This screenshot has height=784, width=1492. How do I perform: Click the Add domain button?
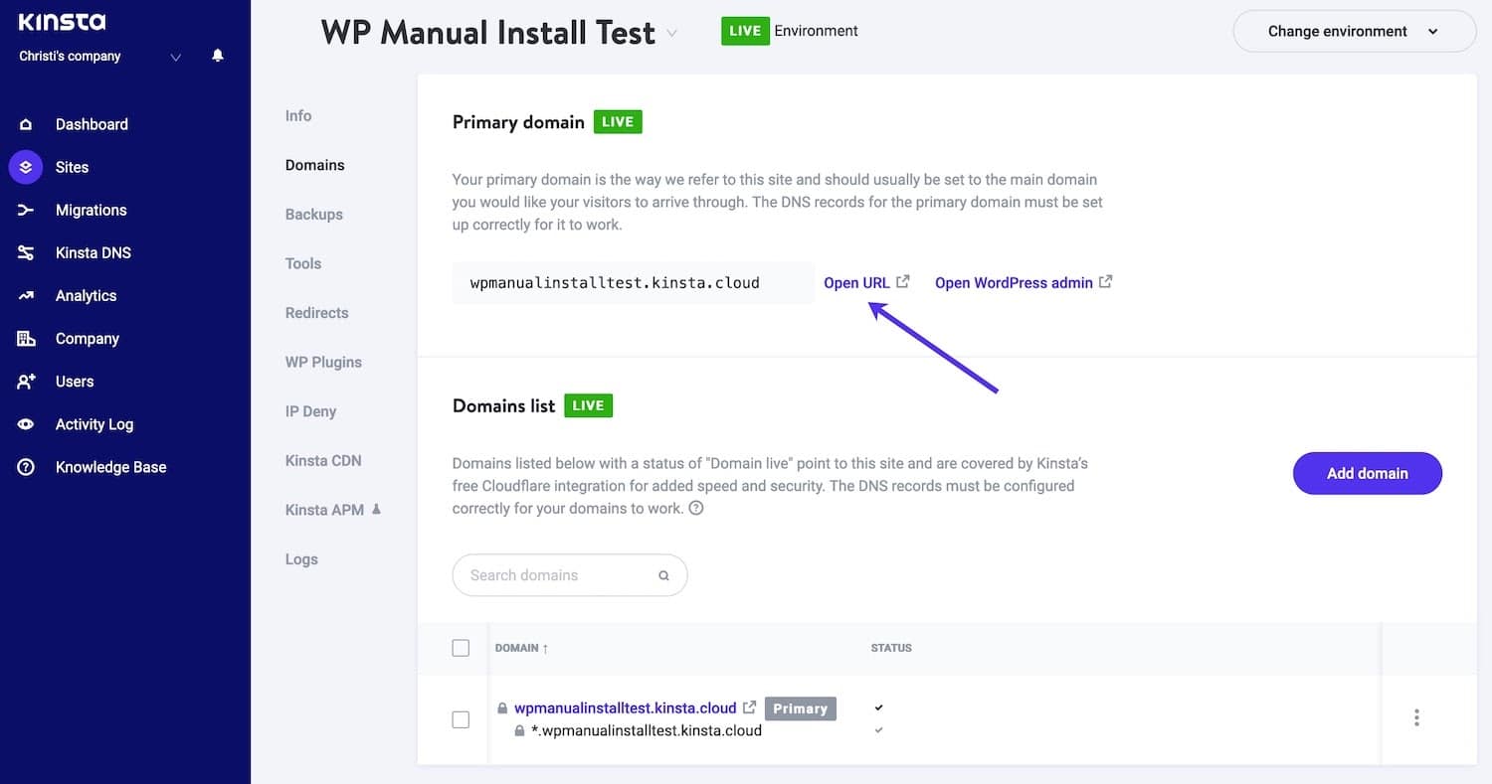pos(1368,473)
